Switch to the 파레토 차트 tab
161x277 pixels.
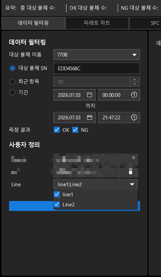97,23
